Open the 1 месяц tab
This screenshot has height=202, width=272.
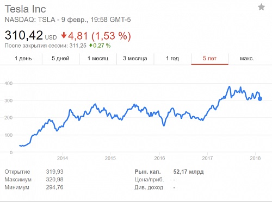pyautogui.click(x=98, y=59)
